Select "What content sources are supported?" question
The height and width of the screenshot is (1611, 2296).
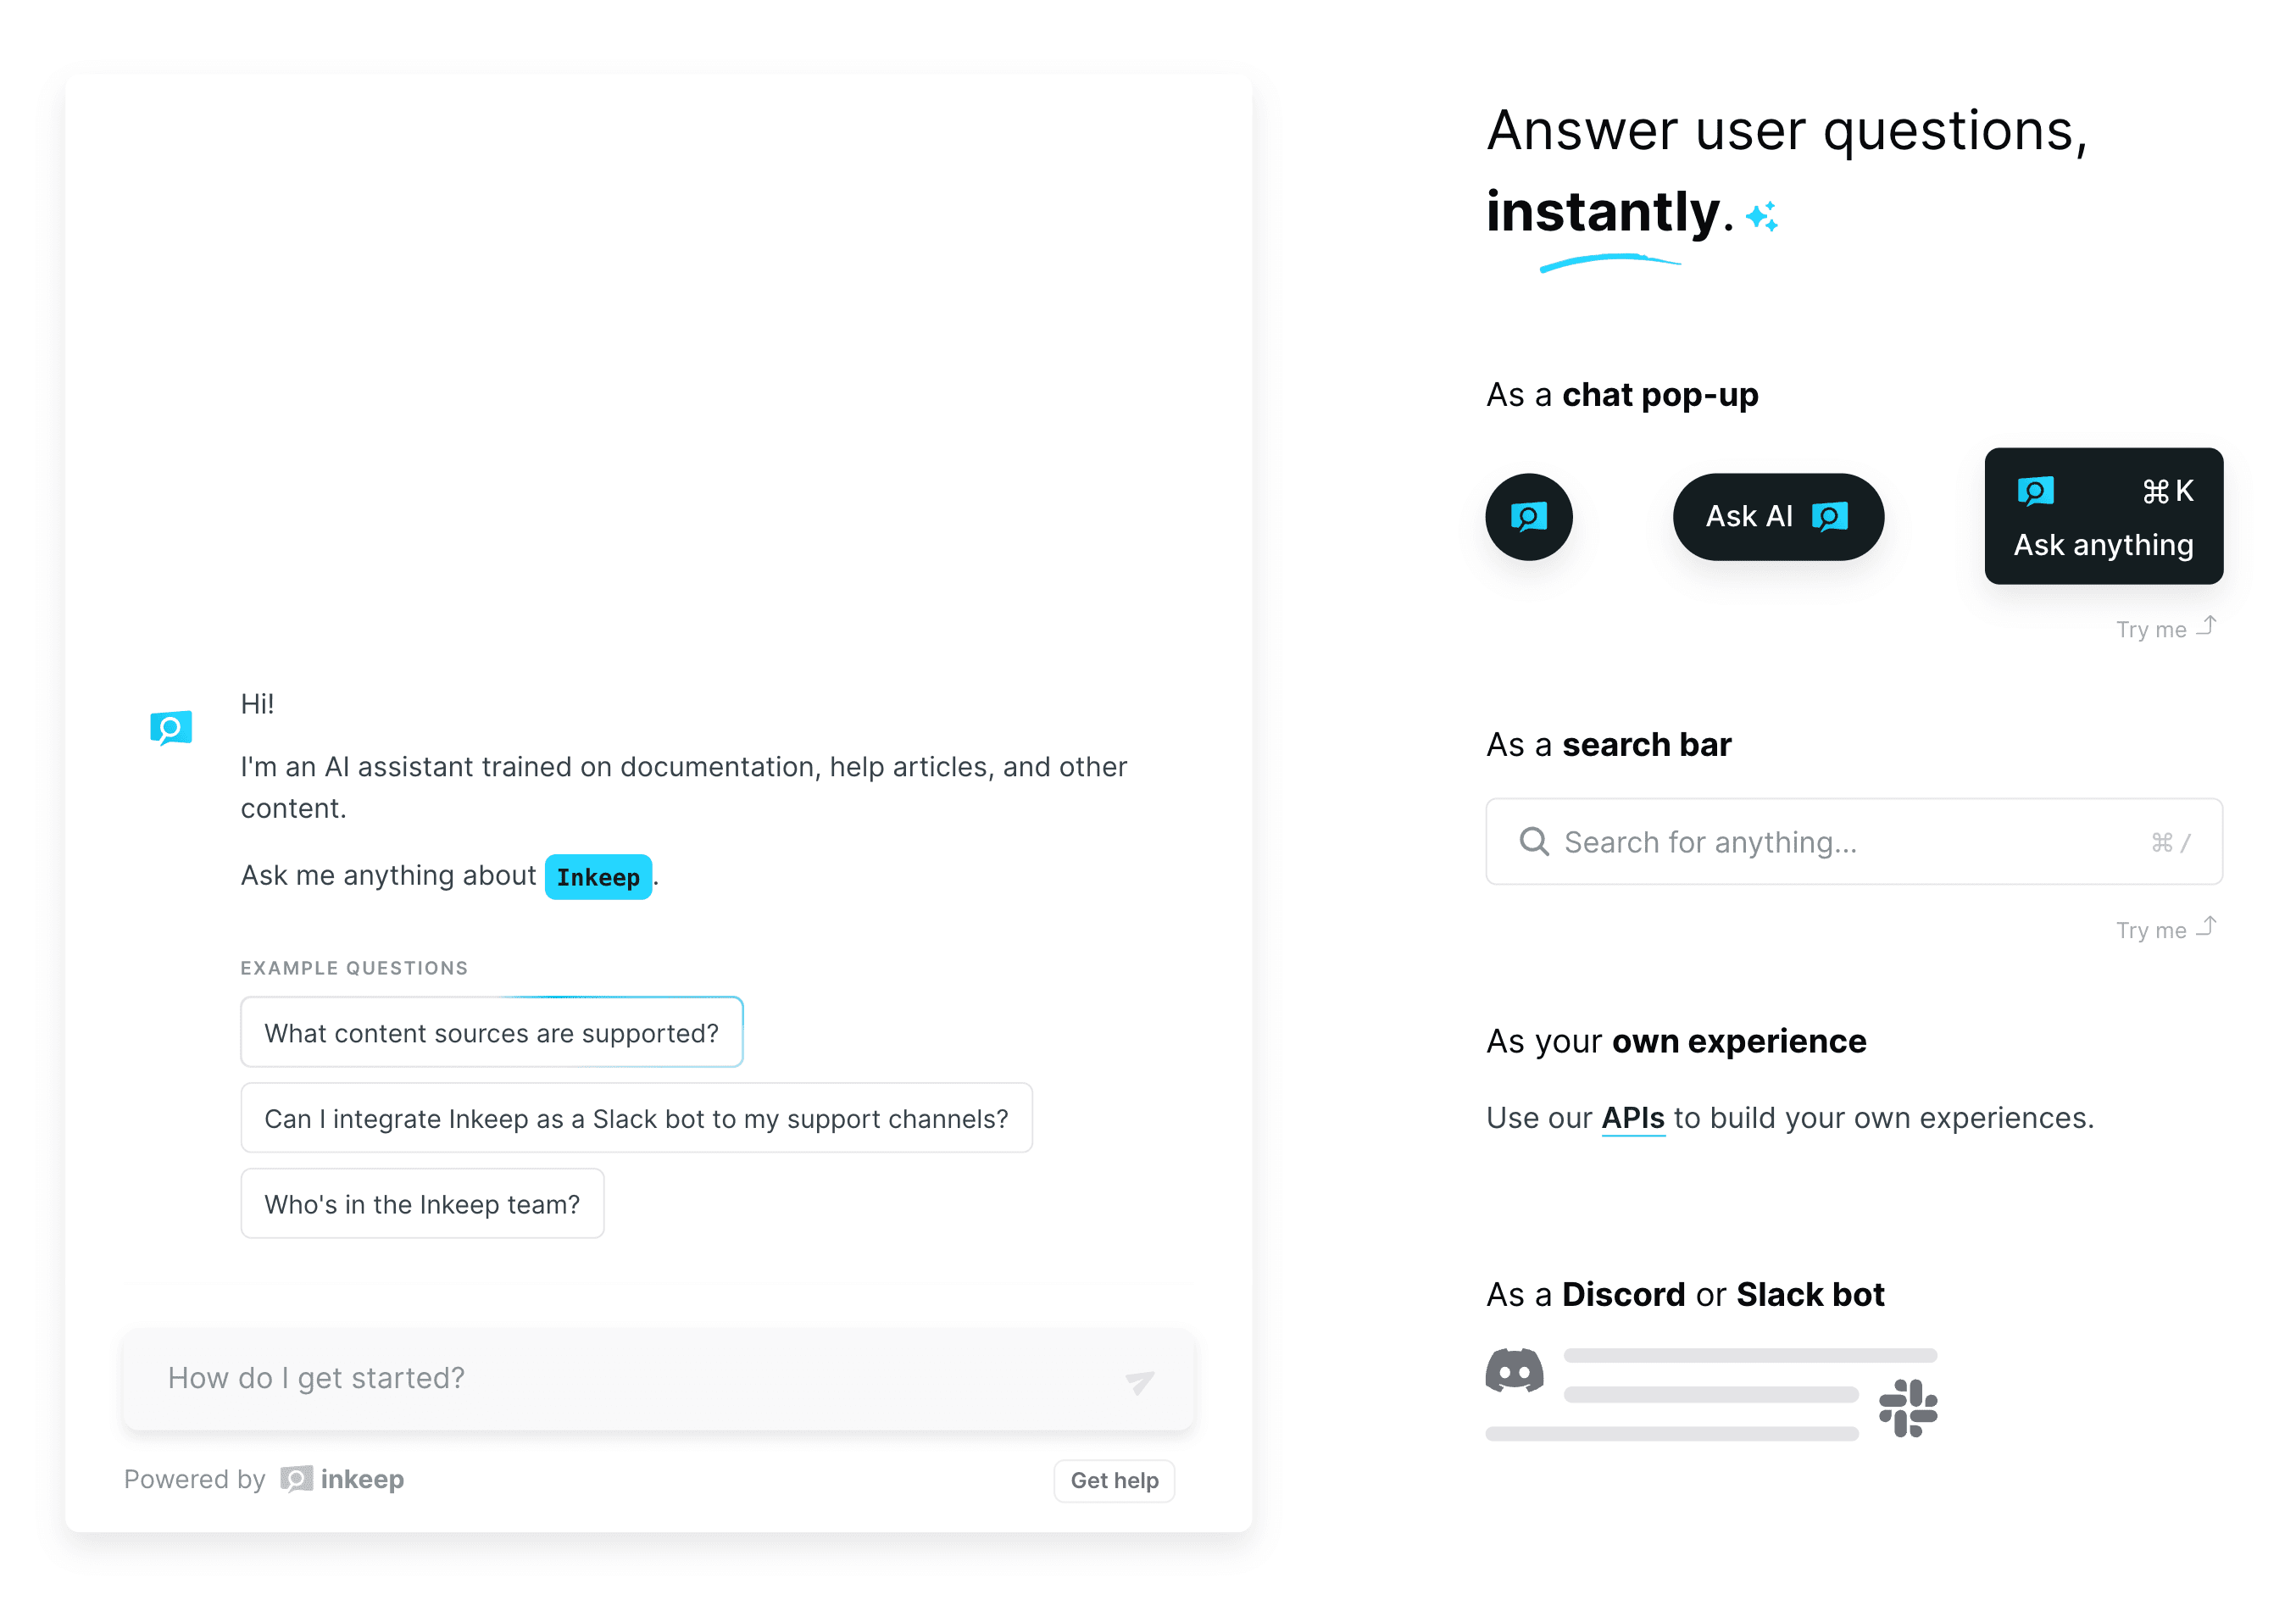[491, 1033]
